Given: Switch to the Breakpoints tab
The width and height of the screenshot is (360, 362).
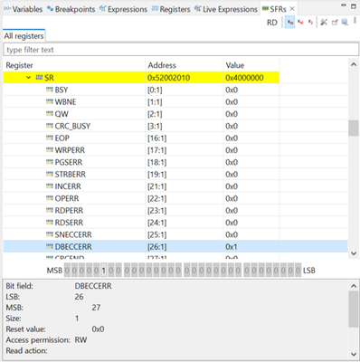Looking at the screenshot, I should 71,9.
